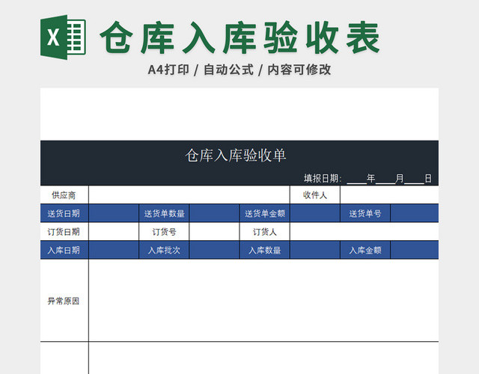Image resolution: width=479 pixels, height=374 pixels.
Task: Click the blank cell after 送货单数量
Action: coord(215,213)
